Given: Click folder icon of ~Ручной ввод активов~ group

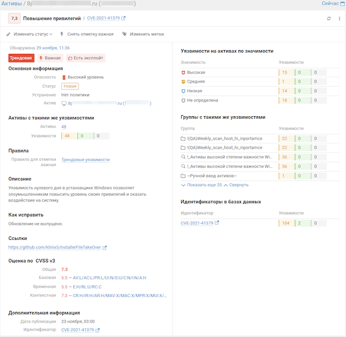Looking at the screenshot, I should [183, 176].
